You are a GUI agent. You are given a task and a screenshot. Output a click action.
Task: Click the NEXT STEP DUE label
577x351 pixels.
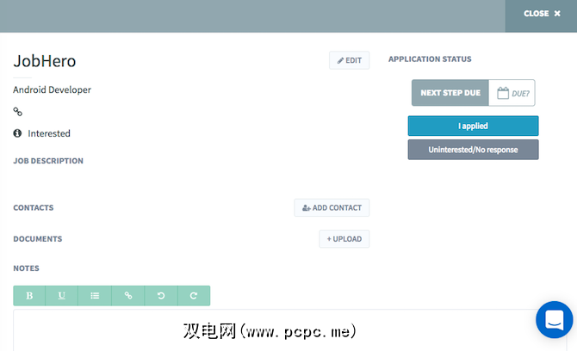pos(450,93)
